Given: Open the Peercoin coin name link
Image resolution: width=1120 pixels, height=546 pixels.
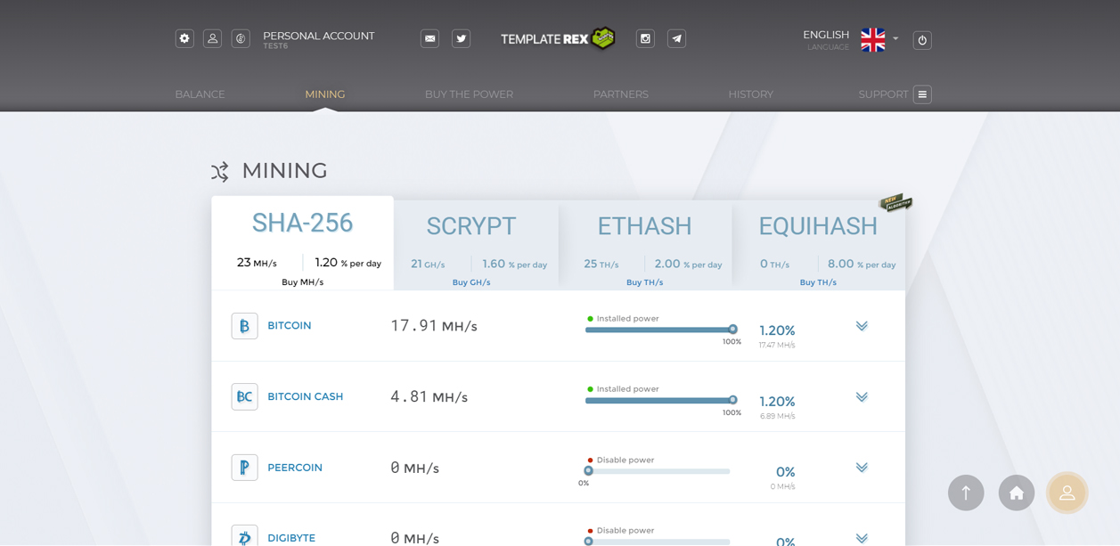Looking at the screenshot, I should [295, 468].
